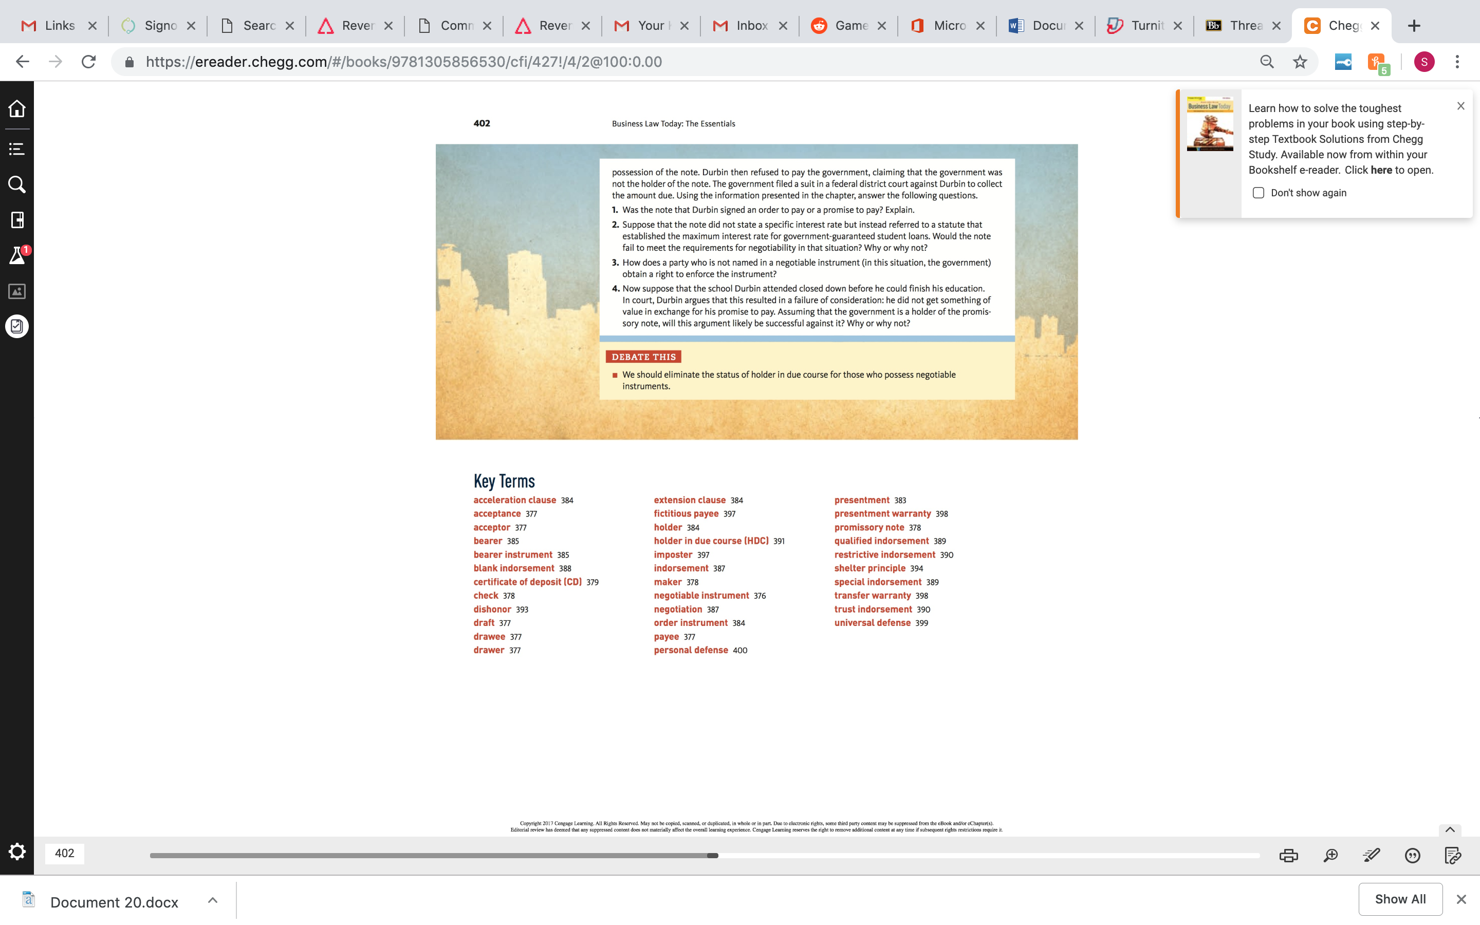The image size is (1480, 925).
Task: Close the Inbox tab
Action: [x=783, y=26]
